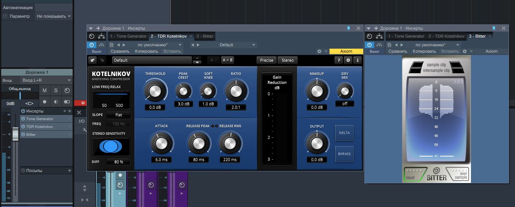The width and height of the screenshot is (515, 207).
Task: Click the BYPASS button in Kotelnikov
Action: (344, 154)
